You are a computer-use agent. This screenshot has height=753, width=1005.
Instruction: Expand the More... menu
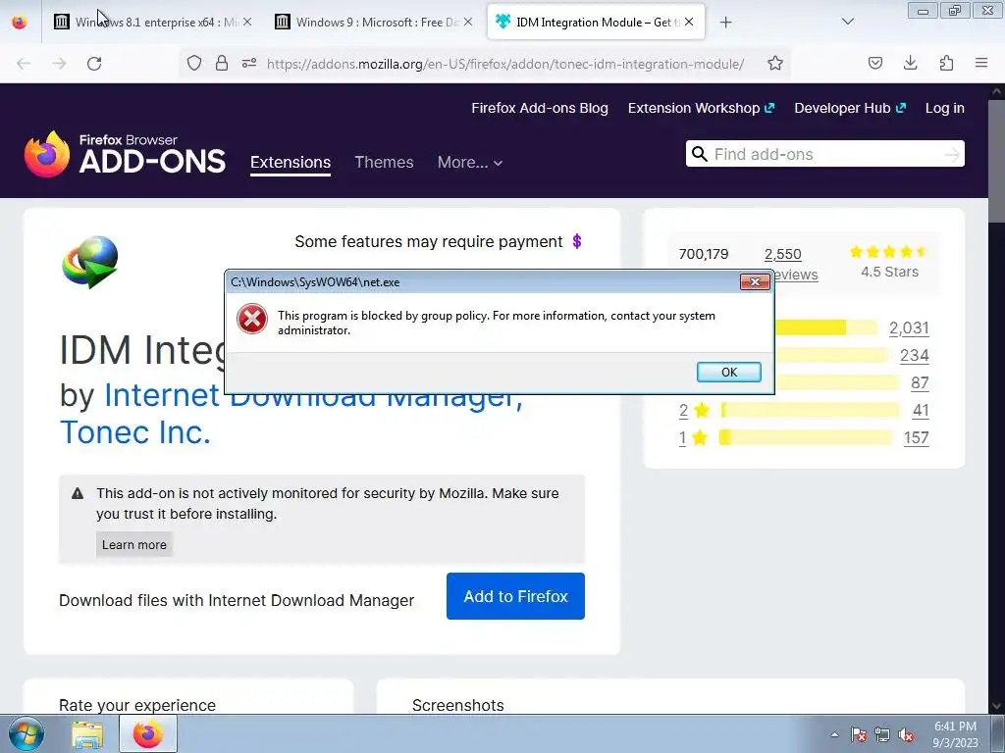470,162
